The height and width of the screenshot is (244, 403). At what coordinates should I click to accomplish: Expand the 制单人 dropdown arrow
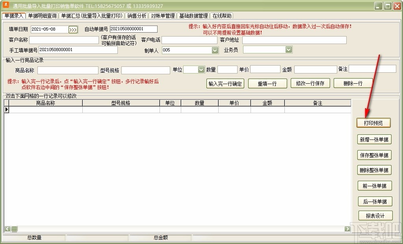click(x=214, y=50)
